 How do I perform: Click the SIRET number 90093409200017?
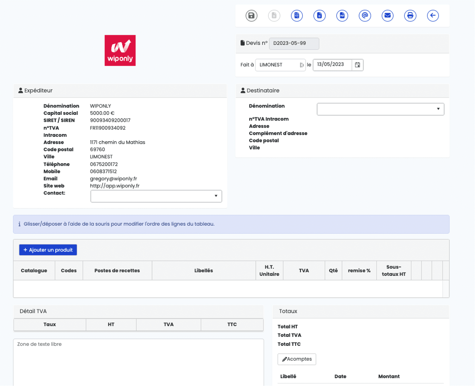110,120
